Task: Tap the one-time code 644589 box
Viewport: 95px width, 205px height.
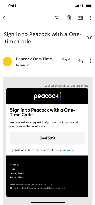Action: point(47,138)
